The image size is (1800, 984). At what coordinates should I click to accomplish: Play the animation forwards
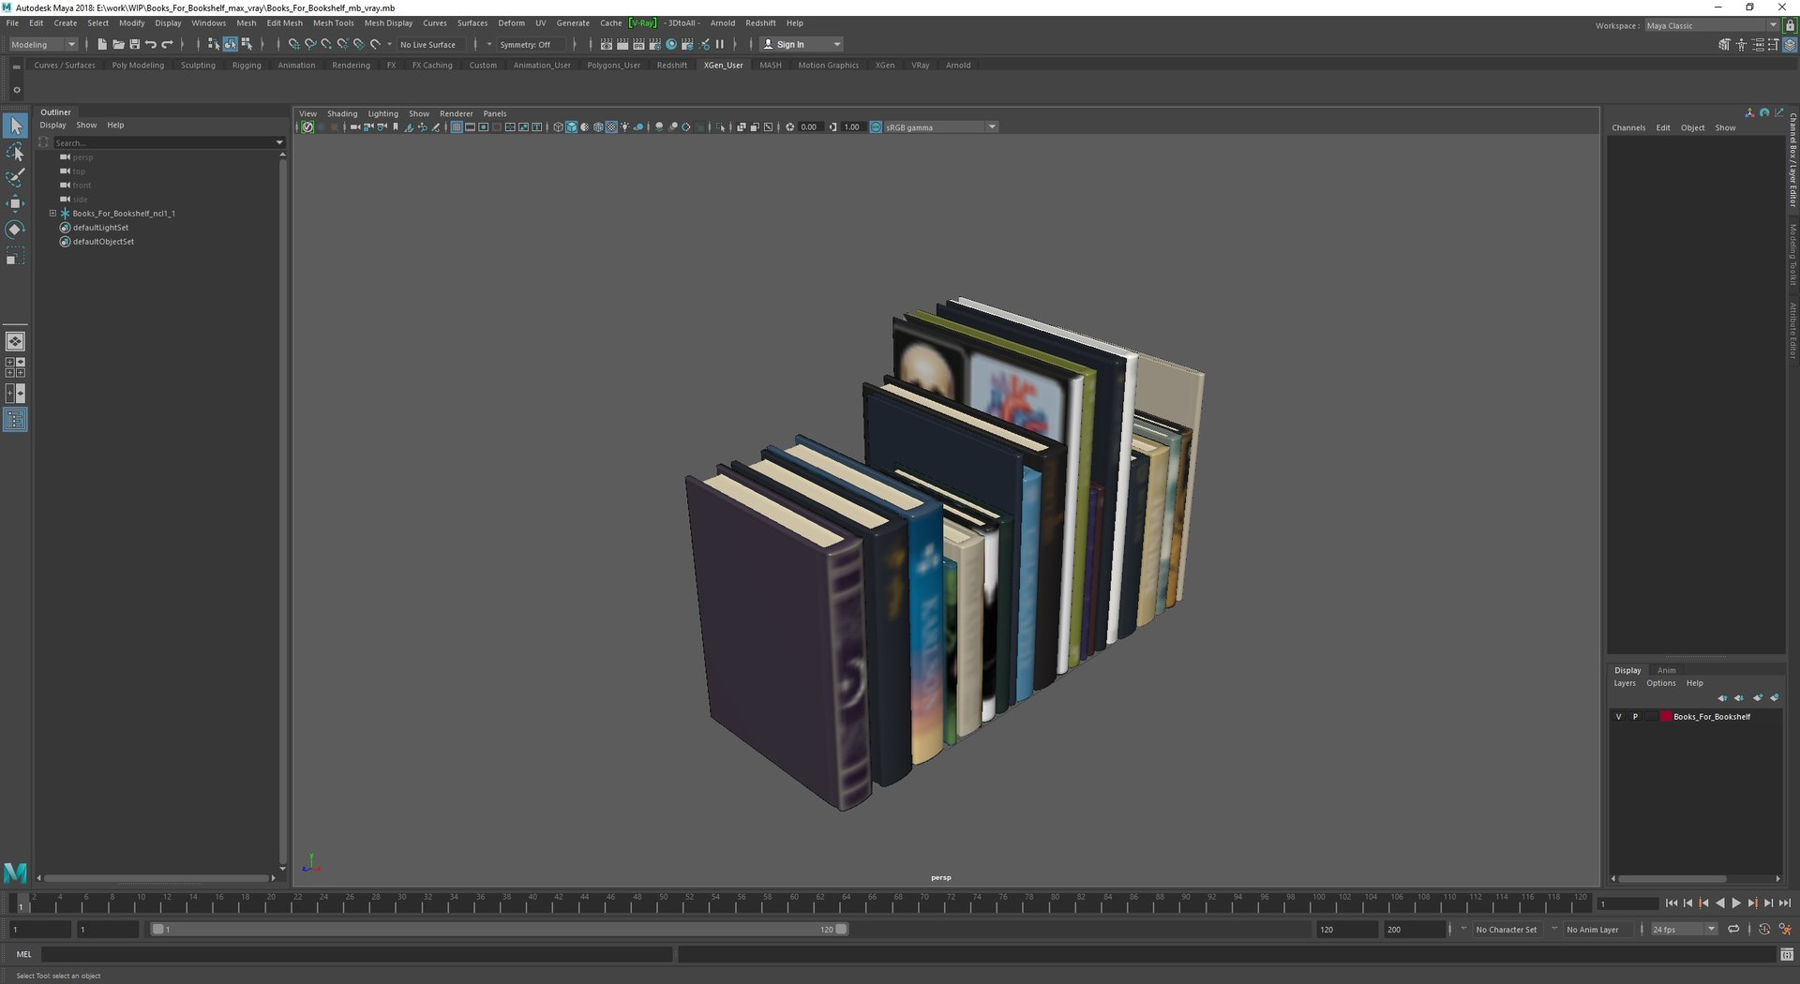coord(1736,903)
